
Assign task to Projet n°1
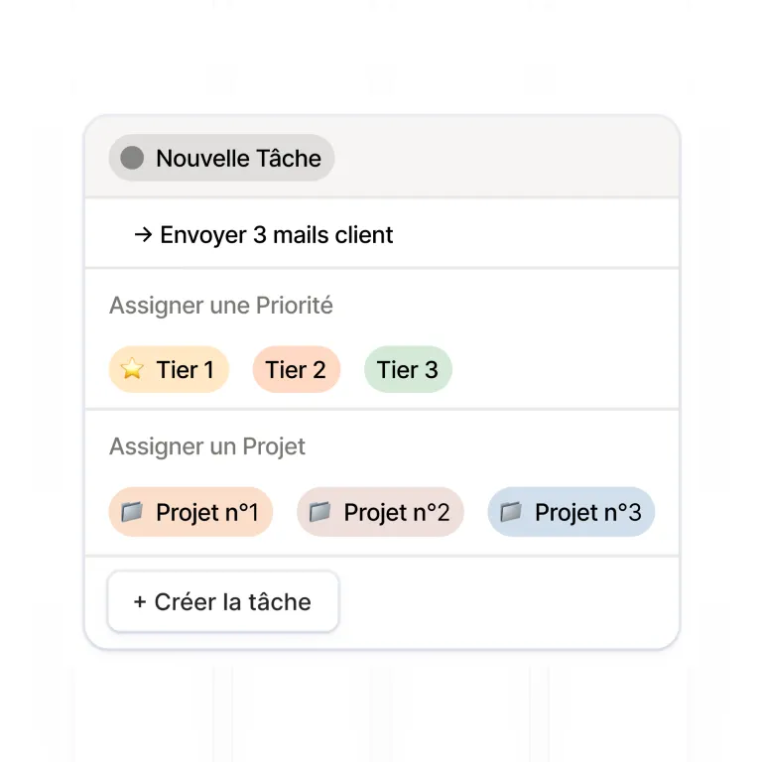click(190, 512)
